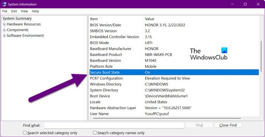Click the \Device\HarddiskVolume1 value
Screen dimensions: 265x137
coord(166,96)
